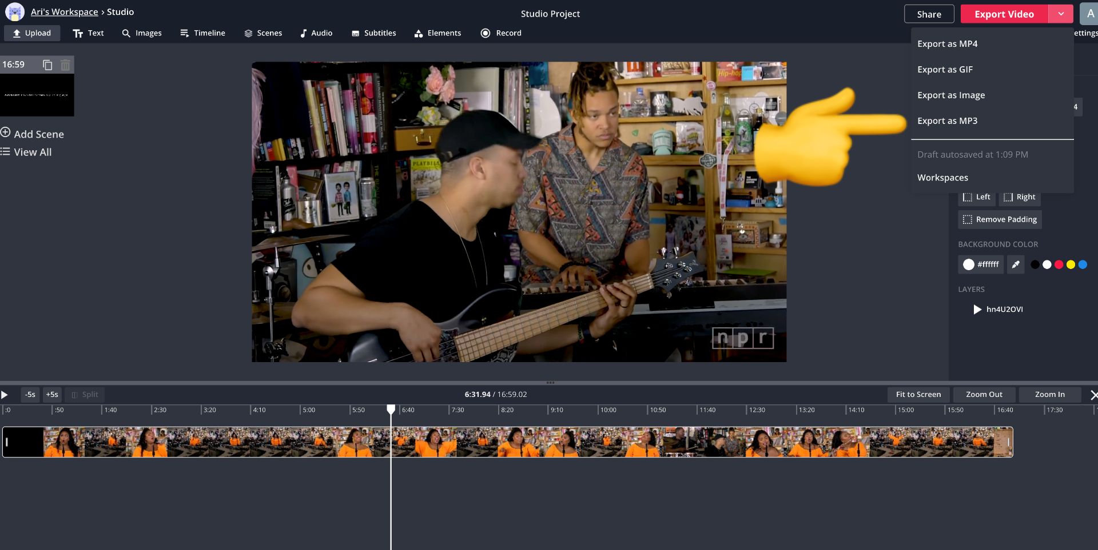This screenshot has height=550, width=1098.
Task: Start the Record feature
Action: point(501,33)
